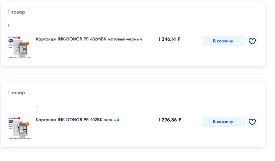Add PFI-102BK черный cartridge to cart
Image resolution: width=275 pixels, height=161 pixels.
pyautogui.click(x=223, y=122)
